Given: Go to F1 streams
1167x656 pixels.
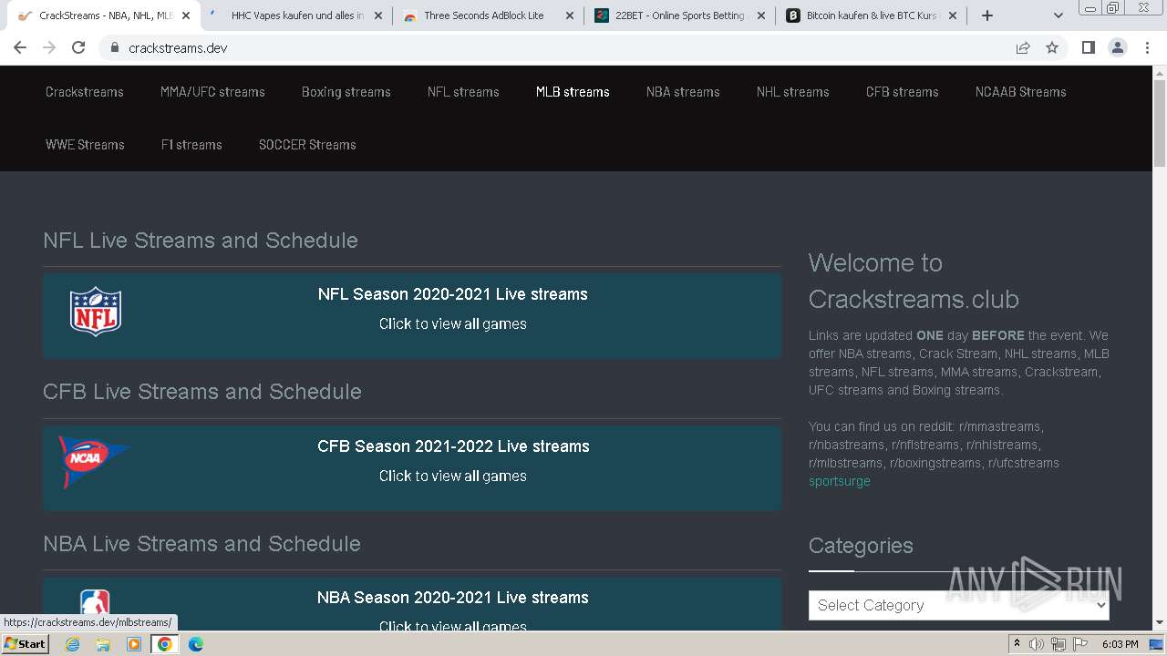Looking at the screenshot, I should tap(191, 145).
